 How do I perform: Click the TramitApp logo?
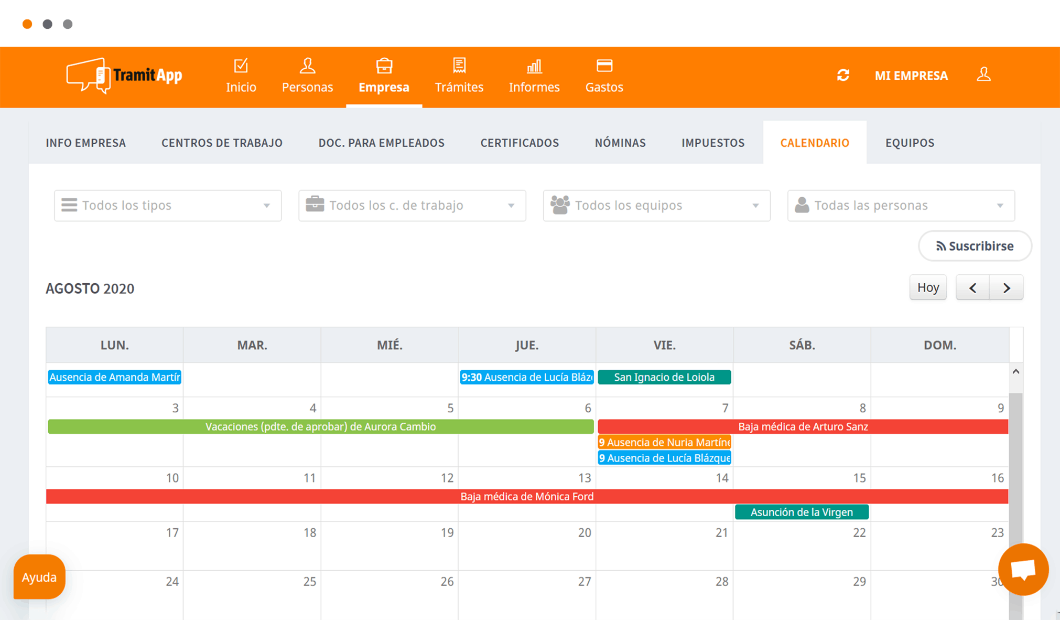coord(124,76)
